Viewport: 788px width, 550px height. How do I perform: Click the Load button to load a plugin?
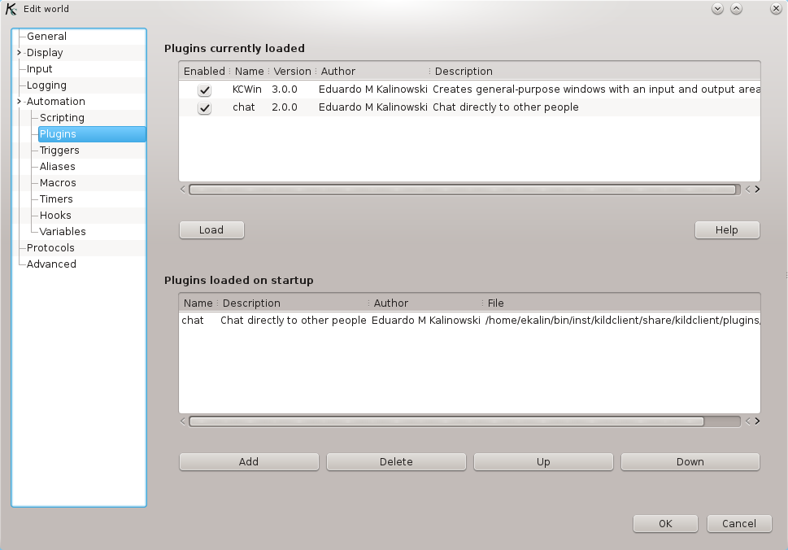click(x=211, y=229)
